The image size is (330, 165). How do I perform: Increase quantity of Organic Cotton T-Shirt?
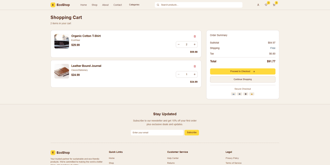(x=194, y=45)
